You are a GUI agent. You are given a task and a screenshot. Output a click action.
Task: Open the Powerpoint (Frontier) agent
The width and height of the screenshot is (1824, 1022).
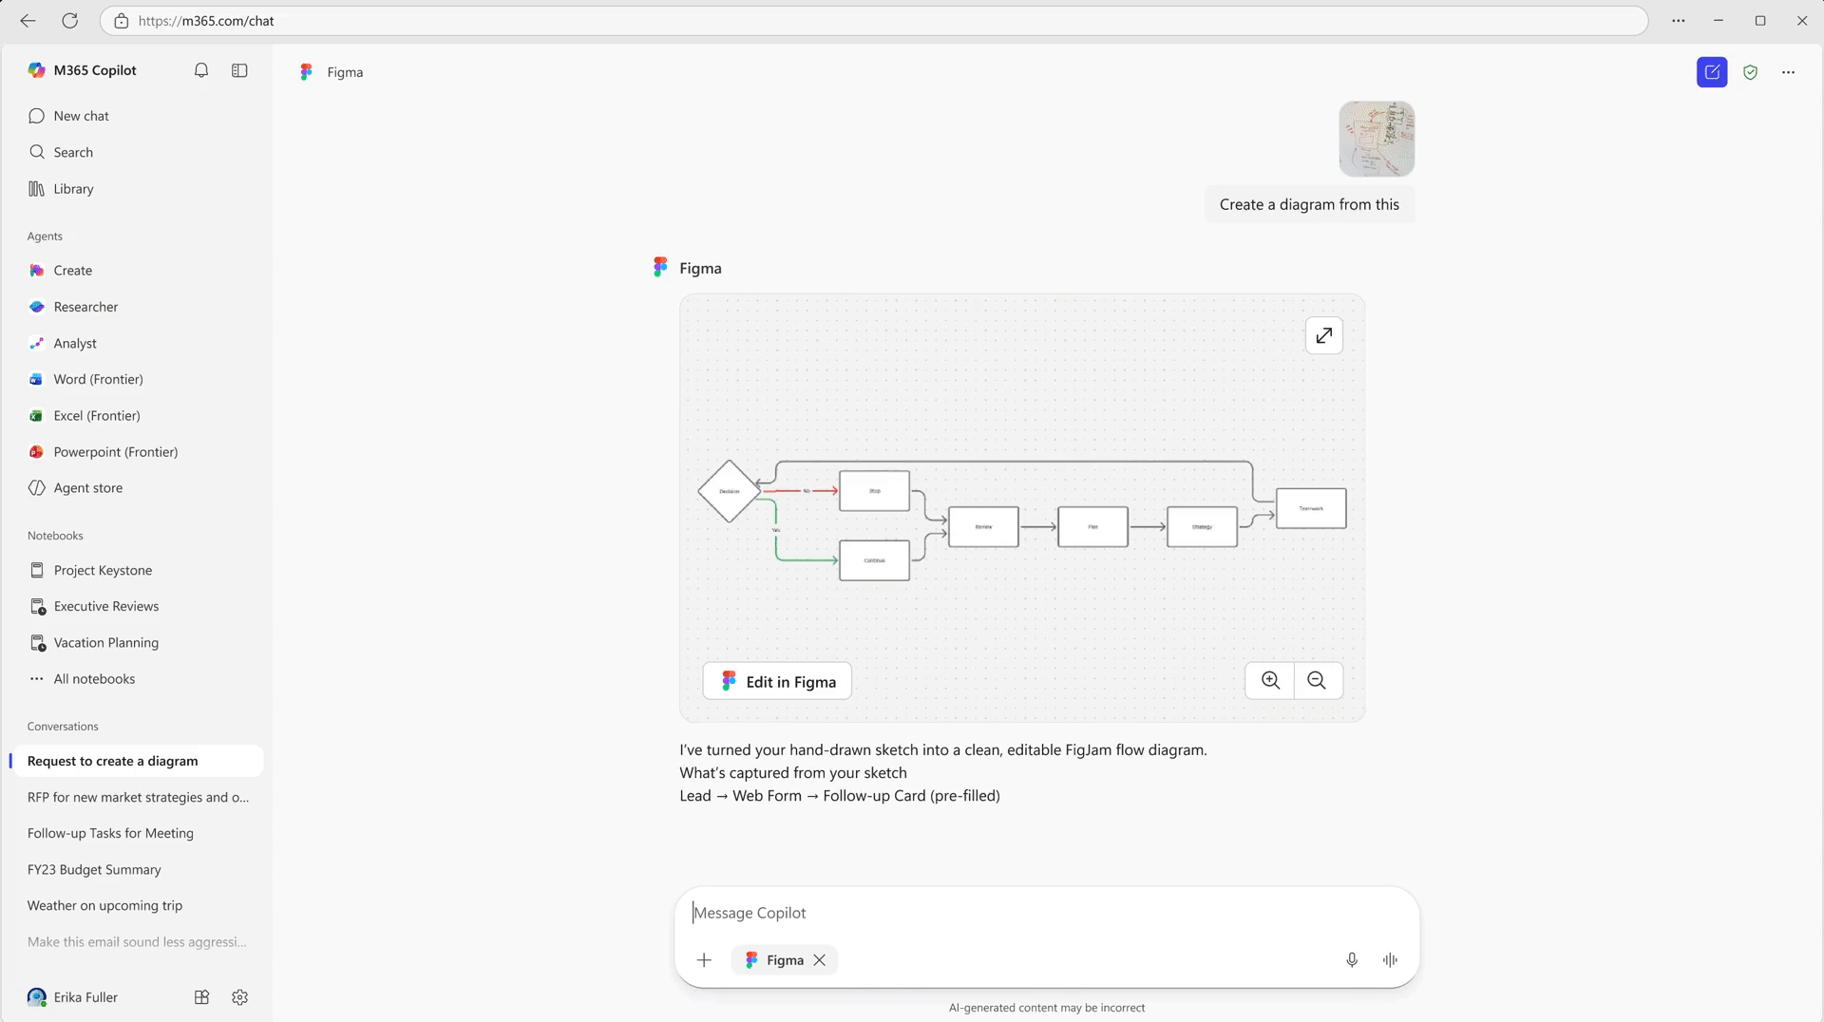click(116, 451)
